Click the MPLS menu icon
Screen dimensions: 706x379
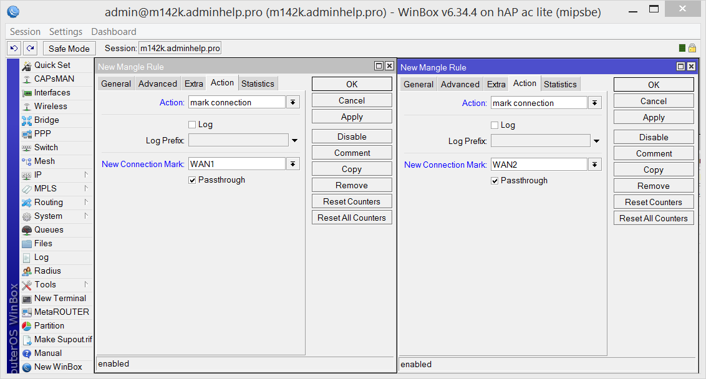pos(27,189)
